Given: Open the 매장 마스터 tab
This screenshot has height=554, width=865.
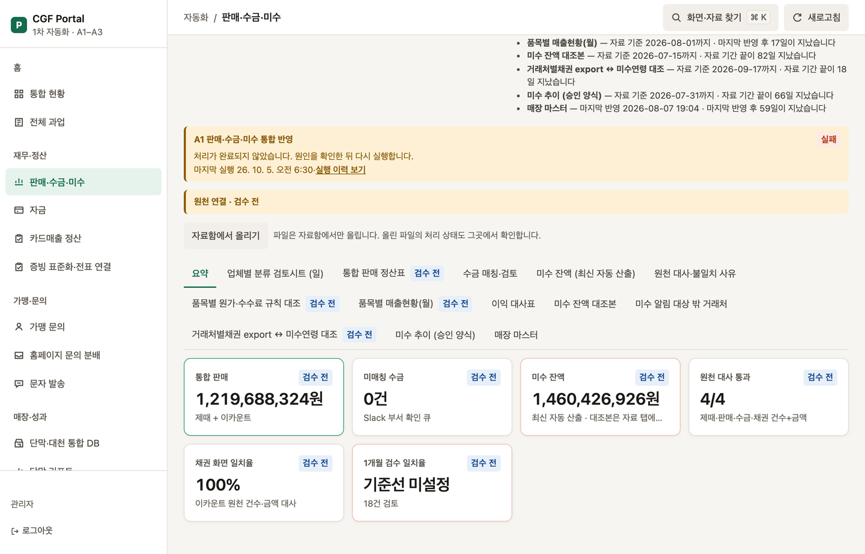Looking at the screenshot, I should pos(516,335).
